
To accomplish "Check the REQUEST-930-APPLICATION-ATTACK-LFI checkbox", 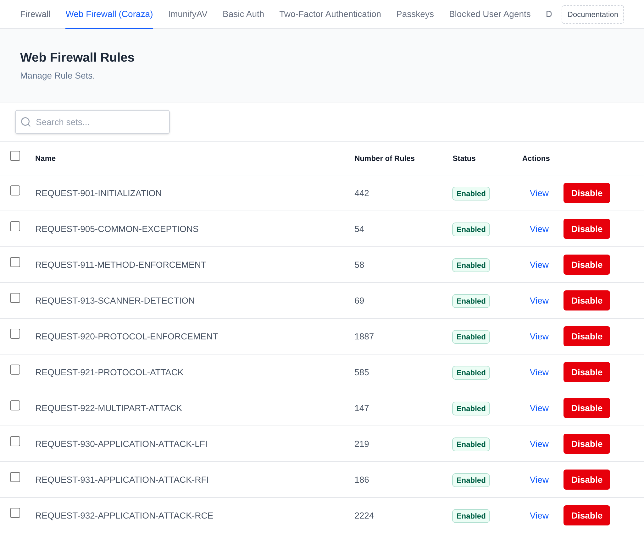I will point(15,441).
